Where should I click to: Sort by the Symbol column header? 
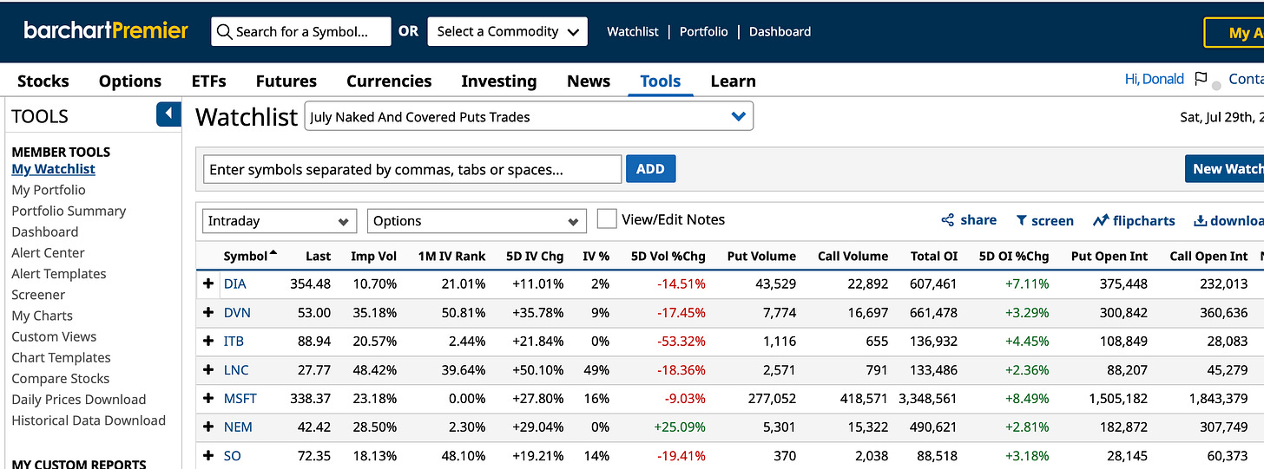click(250, 256)
